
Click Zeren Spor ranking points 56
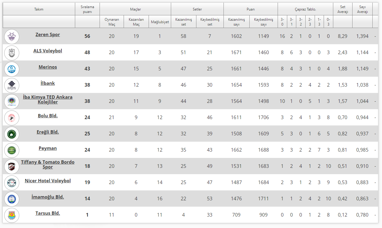point(87,36)
